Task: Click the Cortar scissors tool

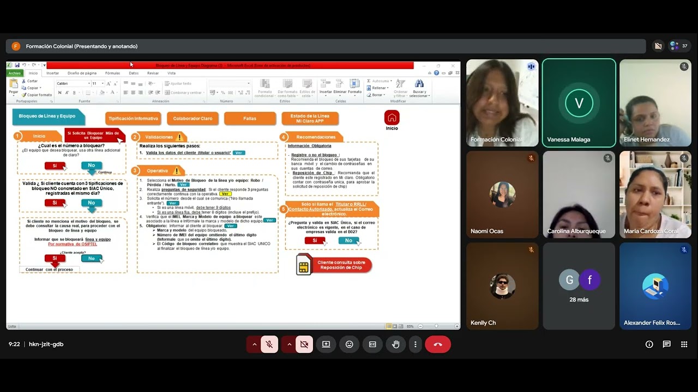Action: [30, 81]
